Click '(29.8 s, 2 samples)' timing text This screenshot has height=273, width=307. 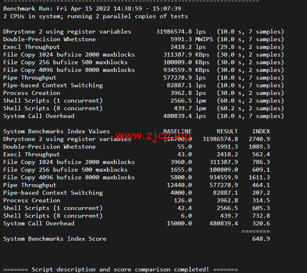pyautogui.click(x=250, y=47)
